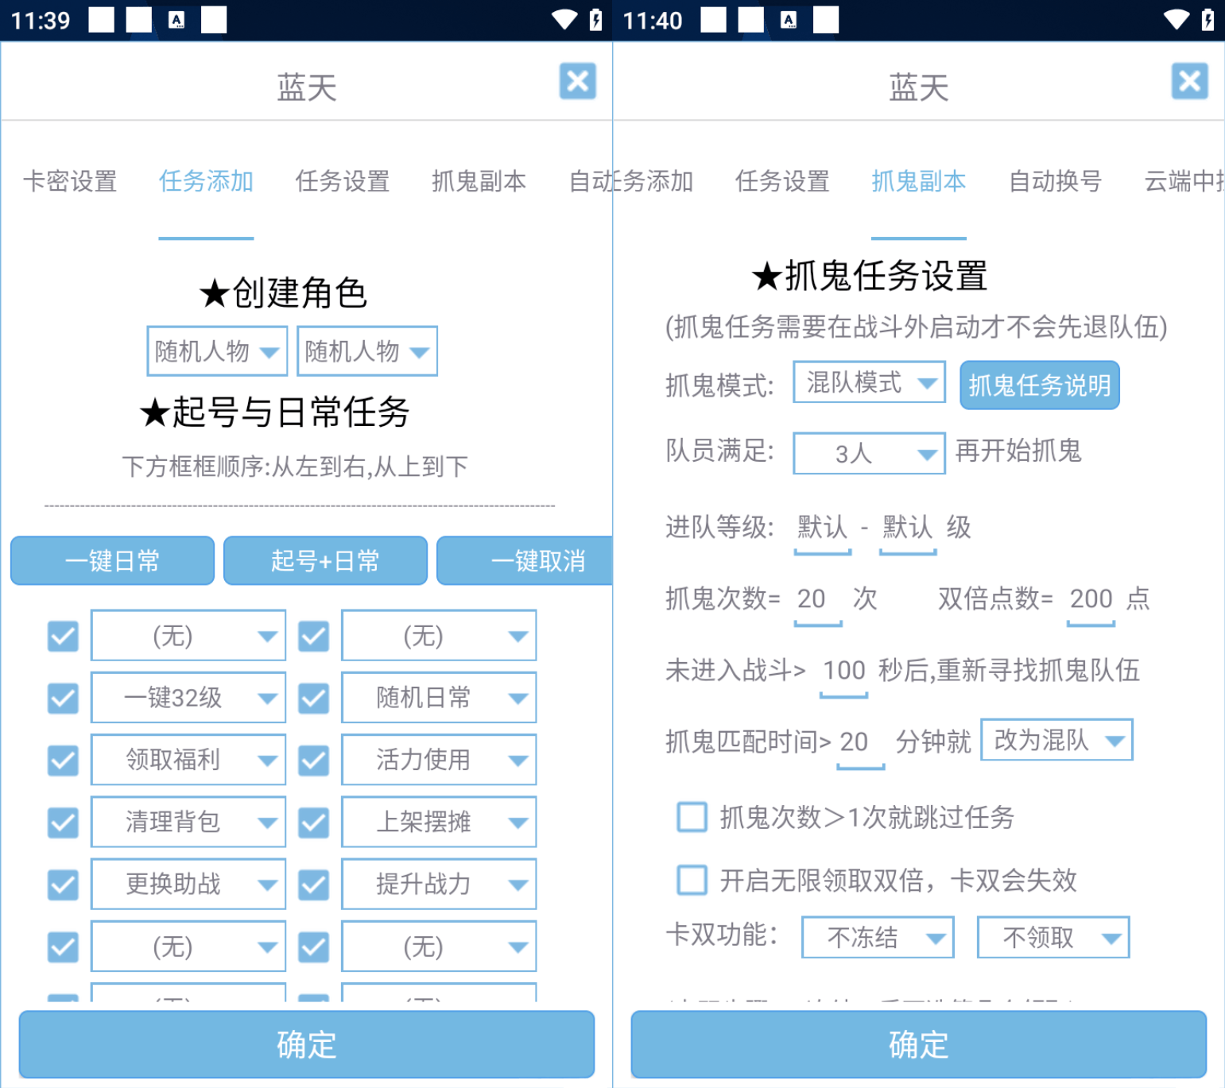Uncheck the 清理背包 task checkbox

[x=63, y=823]
